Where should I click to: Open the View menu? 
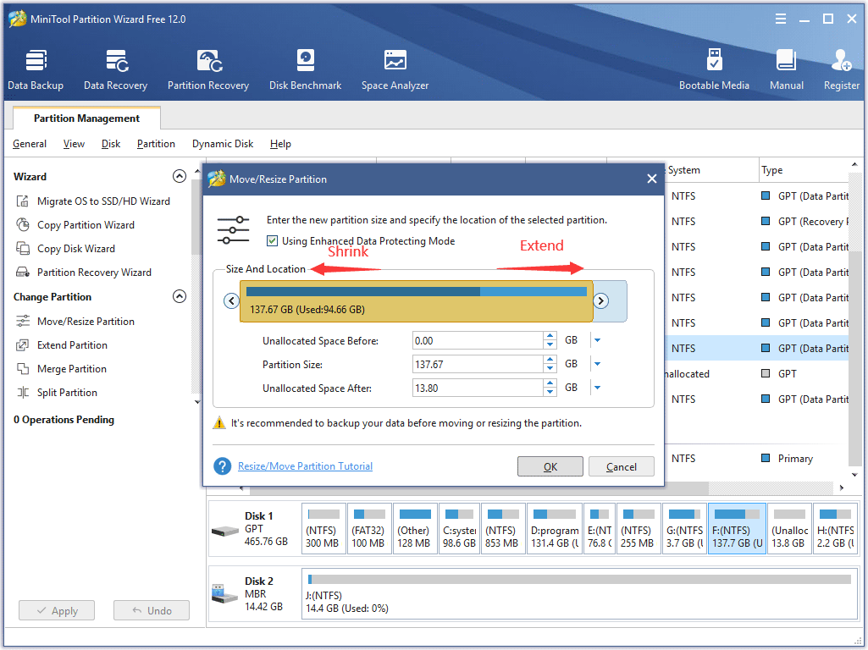pyautogui.click(x=74, y=144)
